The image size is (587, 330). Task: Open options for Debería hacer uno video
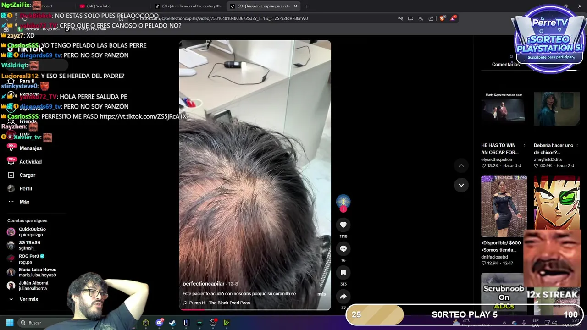click(577, 145)
